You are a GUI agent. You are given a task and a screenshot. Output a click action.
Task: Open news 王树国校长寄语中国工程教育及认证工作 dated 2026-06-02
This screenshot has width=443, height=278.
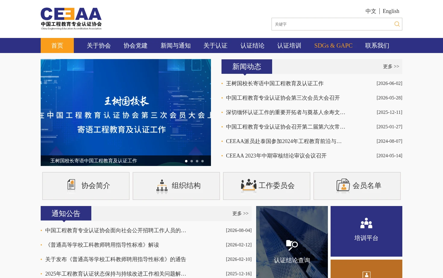coord(275,83)
